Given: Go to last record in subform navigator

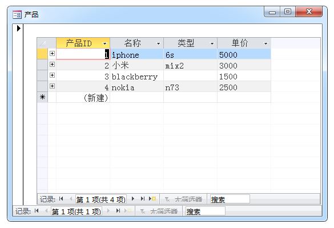Looking at the screenshot, I should [x=143, y=199].
